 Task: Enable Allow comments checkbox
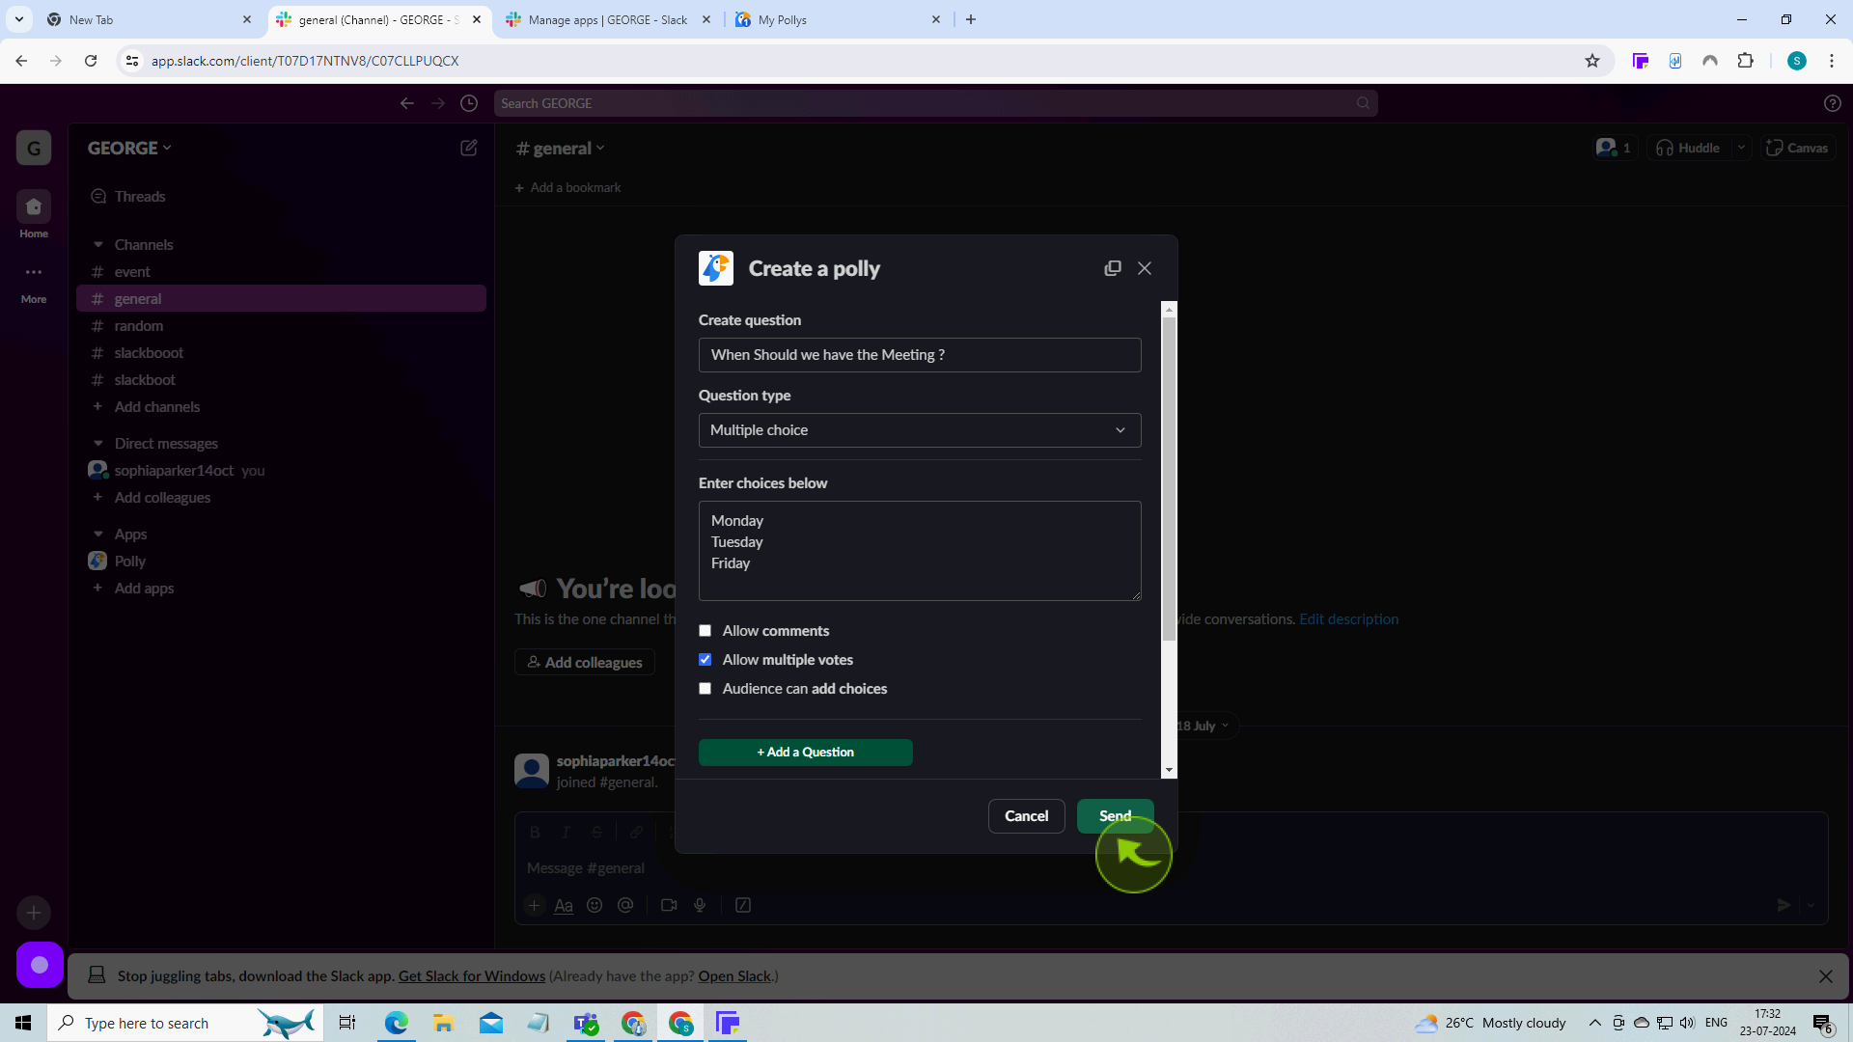pos(706,630)
